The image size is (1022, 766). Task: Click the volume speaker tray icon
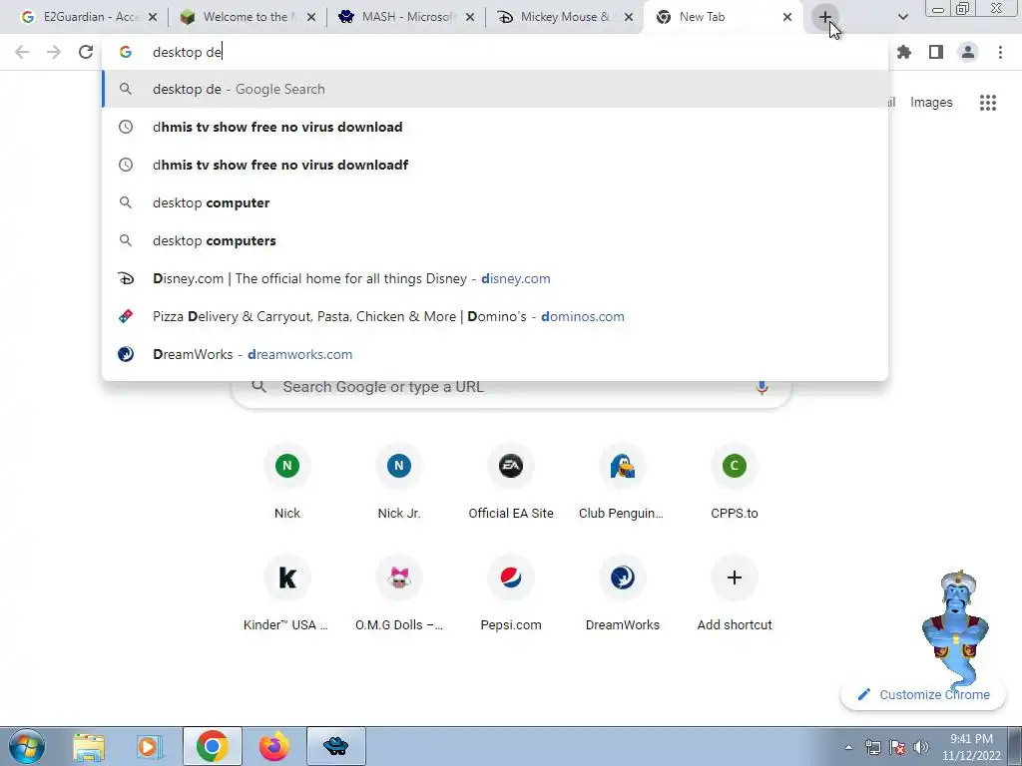click(x=921, y=747)
